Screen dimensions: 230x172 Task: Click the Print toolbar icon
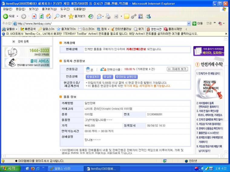108,16
